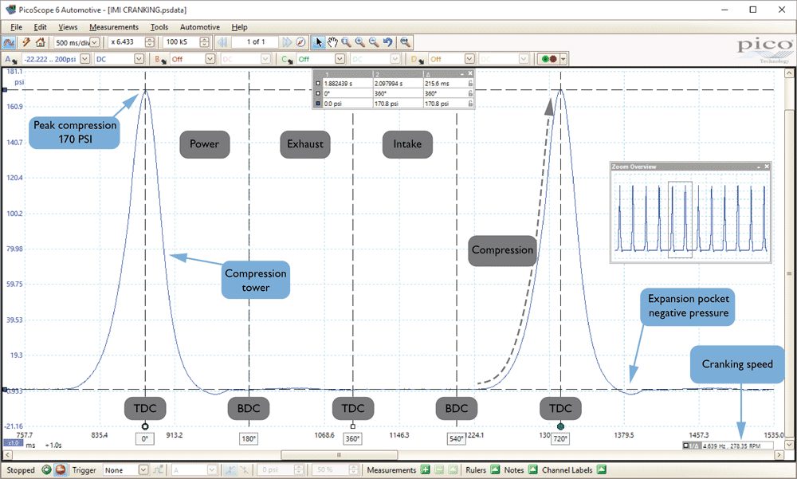This screenshot has height=479, width=797.
Task: Grab the 0° rotation ruler handle
Action: coord(145,426)
